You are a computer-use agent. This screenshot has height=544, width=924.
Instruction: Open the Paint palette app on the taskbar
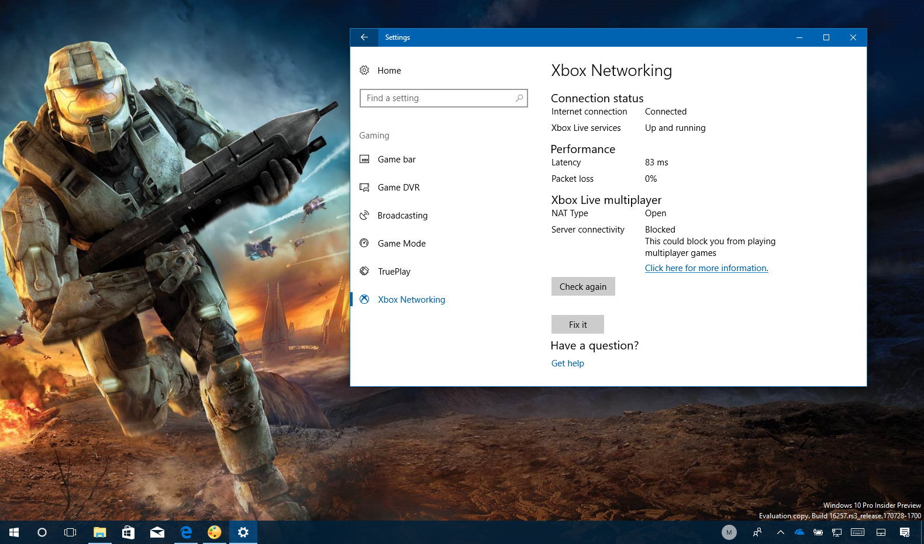click(x=215, y=532)
